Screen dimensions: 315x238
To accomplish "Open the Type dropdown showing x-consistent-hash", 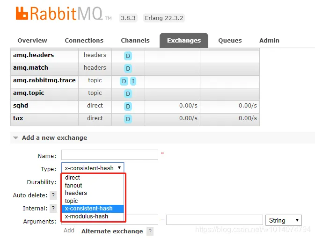I will pos(93,168).
